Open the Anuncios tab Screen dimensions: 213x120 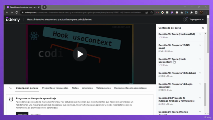point(87,88)
